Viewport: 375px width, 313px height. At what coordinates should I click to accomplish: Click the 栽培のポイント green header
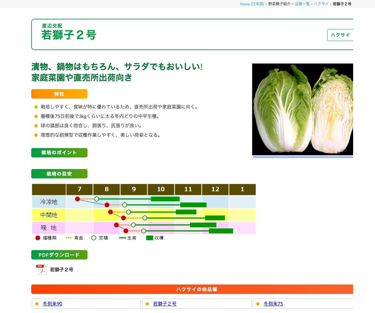(59, 153)
